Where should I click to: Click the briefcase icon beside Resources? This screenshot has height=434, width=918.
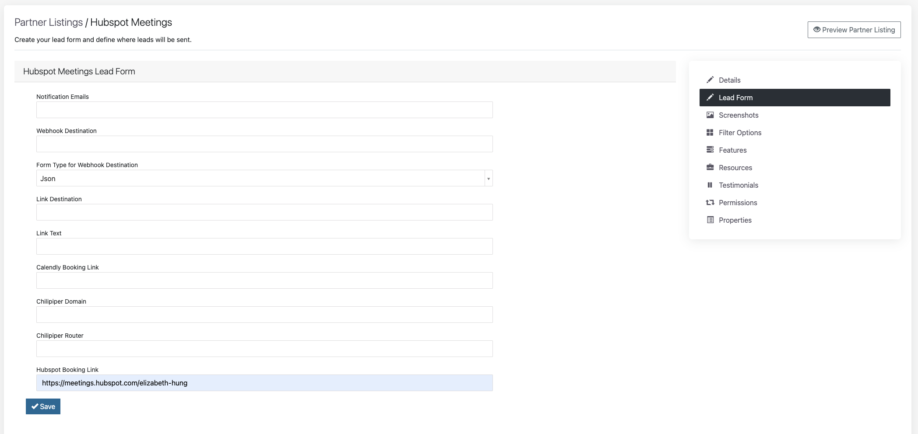pos(710,168)
